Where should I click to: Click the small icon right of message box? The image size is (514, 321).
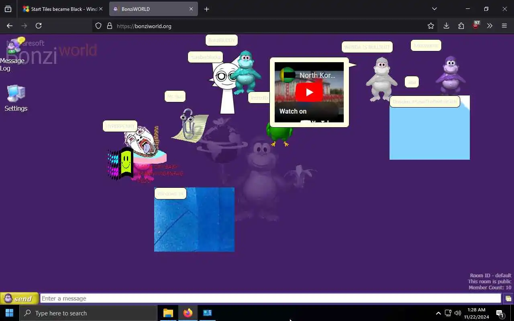pos(508,299)
